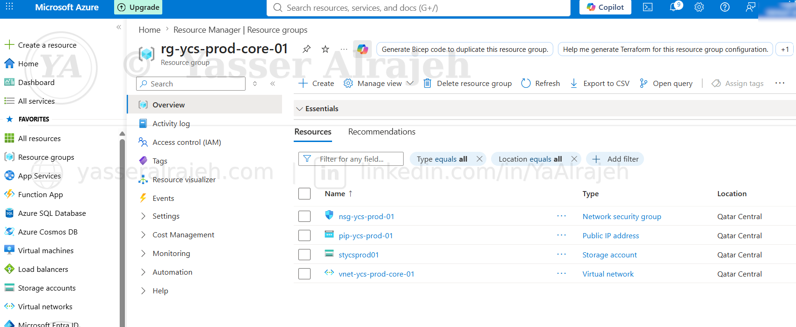Click the Filter for any field input
Image resolution: width=796 pixels, height=327 pixels.
[351, 159]
